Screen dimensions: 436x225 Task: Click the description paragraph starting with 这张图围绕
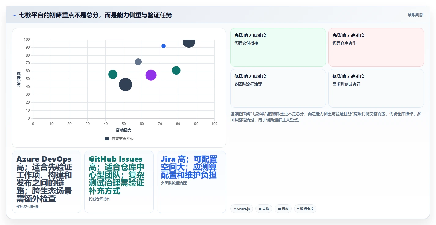(x=326, y=117)
